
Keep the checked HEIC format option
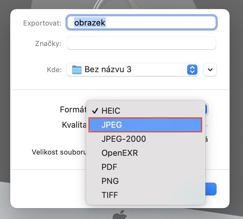111,111
